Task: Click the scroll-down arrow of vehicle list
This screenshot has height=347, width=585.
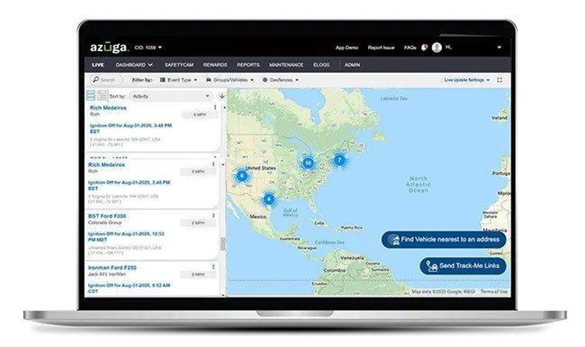Action: (223, 295)
